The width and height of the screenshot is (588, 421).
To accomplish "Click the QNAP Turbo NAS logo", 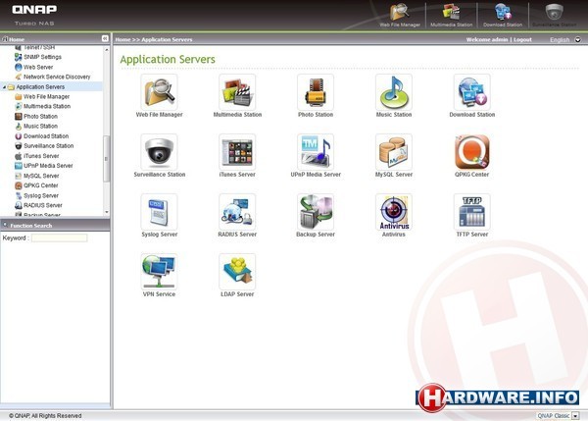I will click(34, 15).
